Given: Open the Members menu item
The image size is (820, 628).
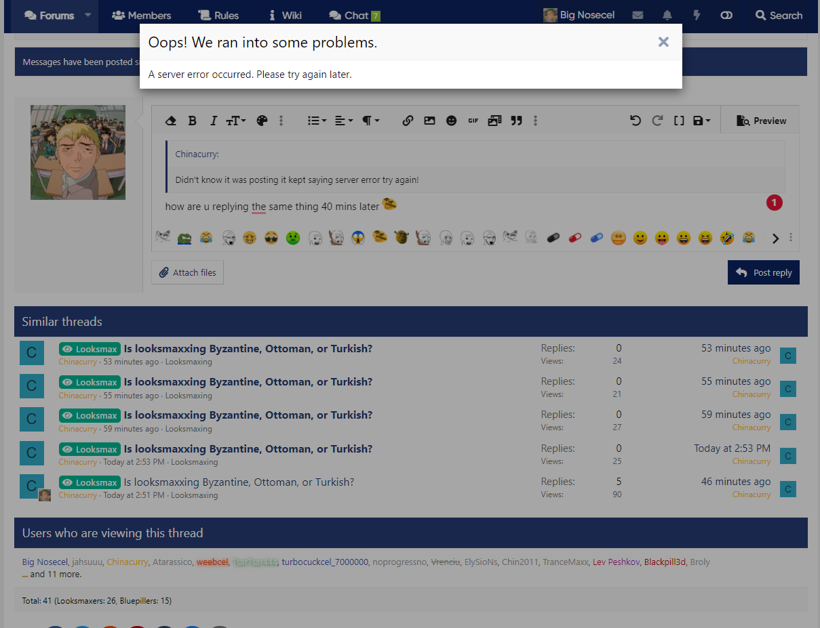Looking at the screenshot, I should [x=141, y=15].
